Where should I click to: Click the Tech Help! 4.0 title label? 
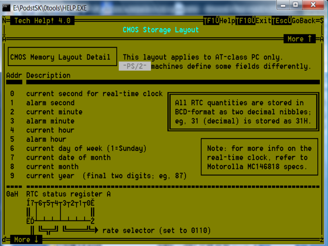coord(42,21)
